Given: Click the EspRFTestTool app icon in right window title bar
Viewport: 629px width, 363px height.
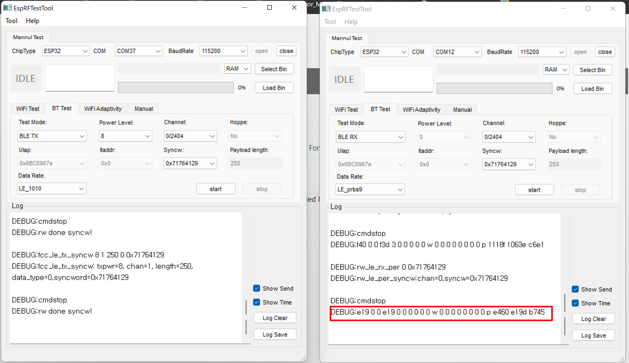Looking at the screenshot, I should click(326, 9).
